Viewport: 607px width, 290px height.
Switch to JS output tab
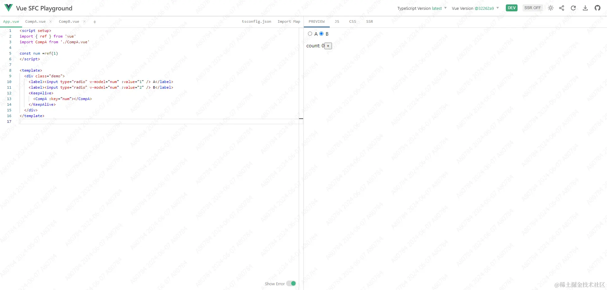click(x=337, y=21)
